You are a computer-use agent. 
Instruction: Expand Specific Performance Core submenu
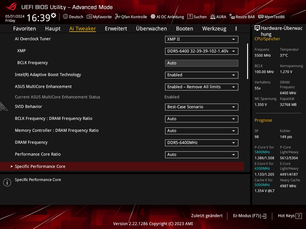click(122, 166)
